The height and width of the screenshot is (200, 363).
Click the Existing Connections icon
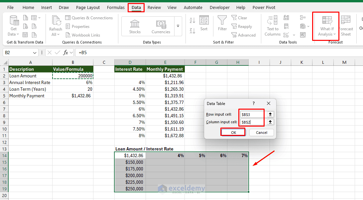34,35
